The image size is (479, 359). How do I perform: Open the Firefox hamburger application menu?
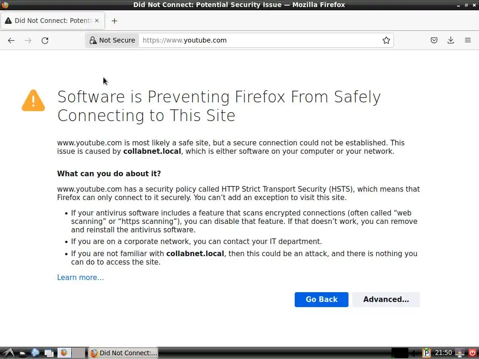tap(468, 40)
